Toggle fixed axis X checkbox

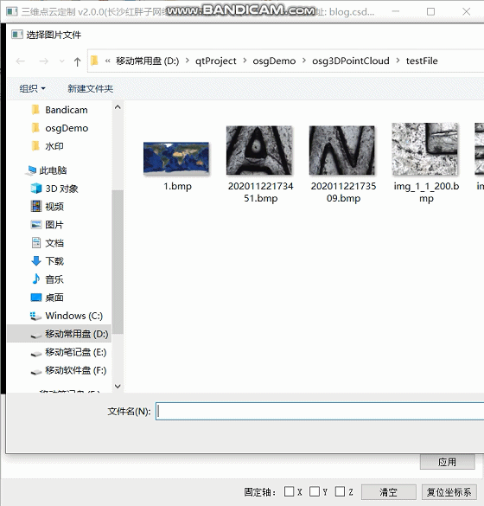[x=289, y=491]
